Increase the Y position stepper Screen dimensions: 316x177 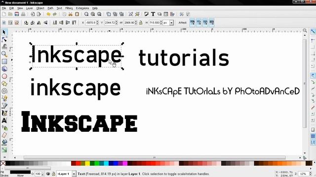(117, 22)
